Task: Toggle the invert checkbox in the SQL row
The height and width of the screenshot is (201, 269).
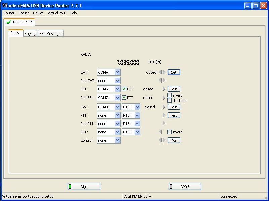Action: tap(170, 132)
